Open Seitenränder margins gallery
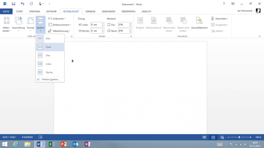264x148 pixels. 6,24
